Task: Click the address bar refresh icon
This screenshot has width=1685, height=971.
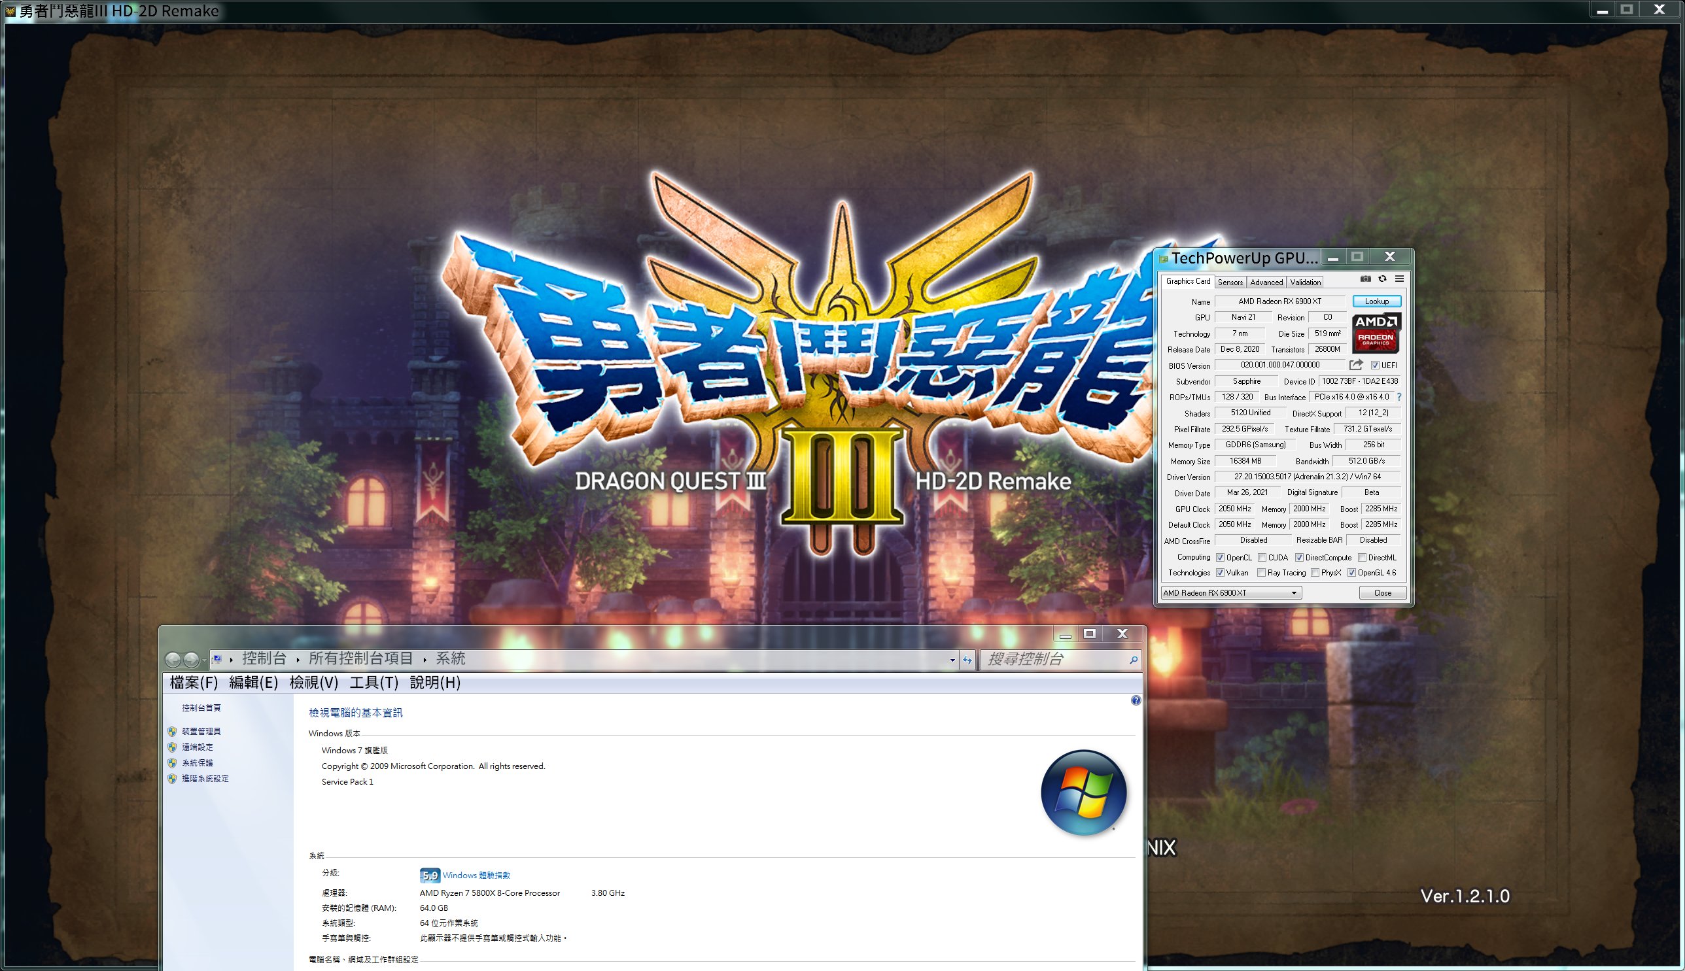Action: pyautogui.click(x=967, y=660)
